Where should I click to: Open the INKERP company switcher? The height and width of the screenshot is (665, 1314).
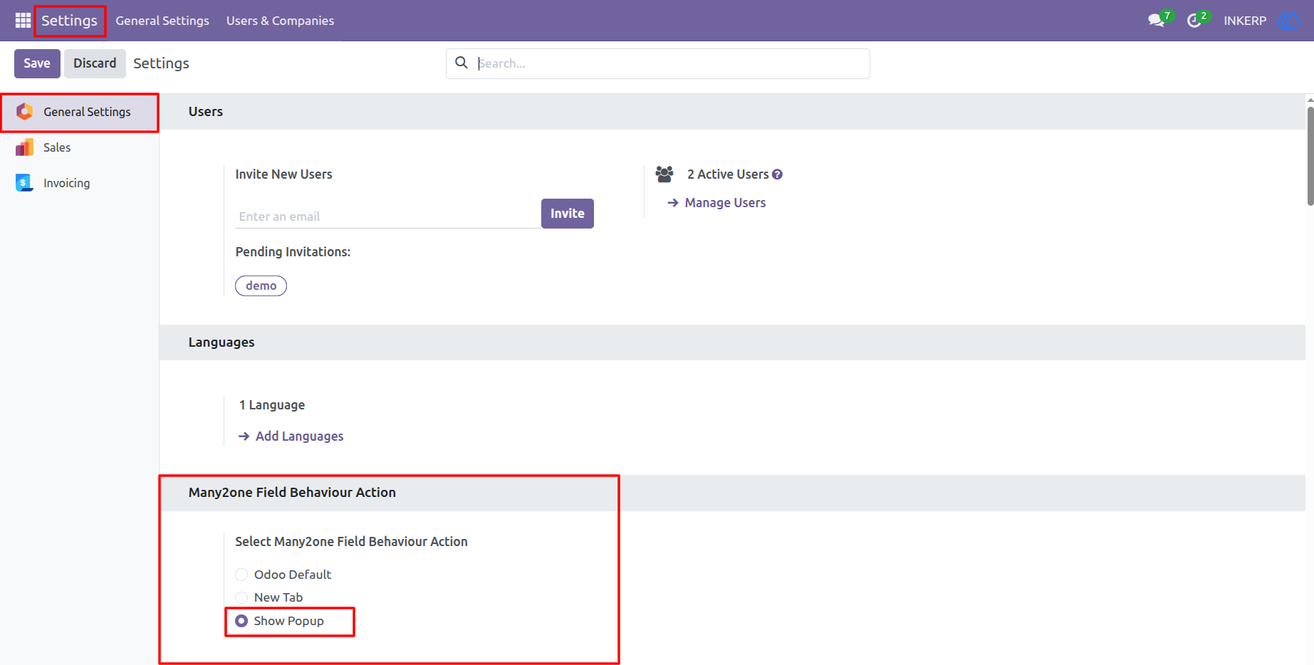[x=1245, y=21]
